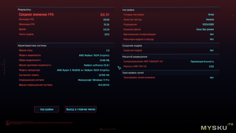Click Резкость AMD FSR 3.0 value 0.50
The image size is (236, 133).
click(211, 66)
